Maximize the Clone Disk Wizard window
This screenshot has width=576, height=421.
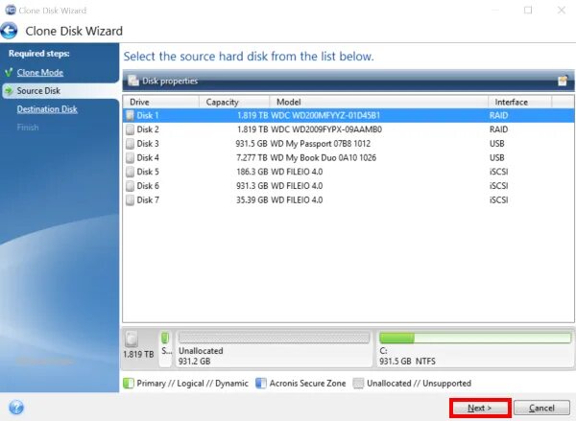click(528, 10)
